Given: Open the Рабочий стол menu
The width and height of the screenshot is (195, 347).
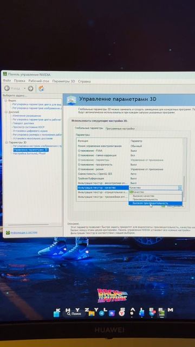Looking at the screenshot, I should [x=38, y=81].
